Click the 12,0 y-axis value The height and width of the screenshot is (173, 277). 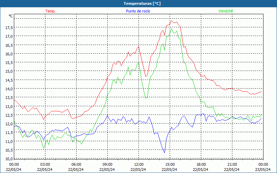click(9, 124)
